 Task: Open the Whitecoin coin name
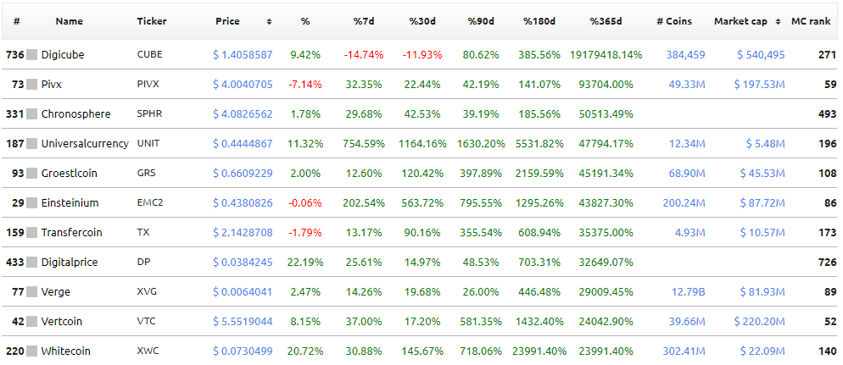click(x=65, y=351)
